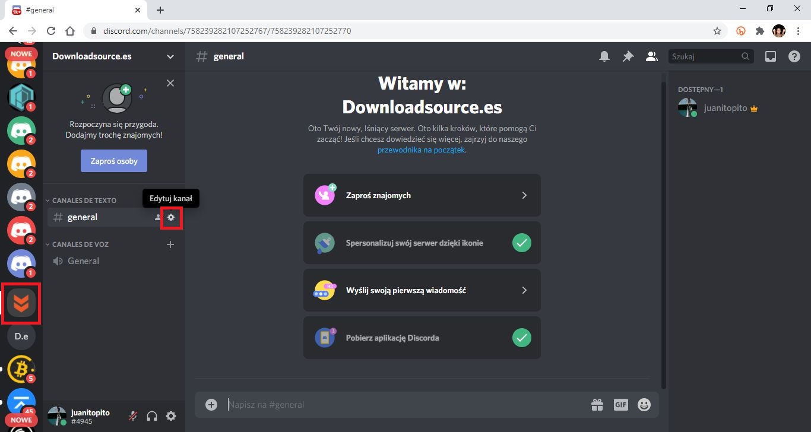Open a new browser tab
Viewport: 811px width, 432px height.
click(160, 10)
